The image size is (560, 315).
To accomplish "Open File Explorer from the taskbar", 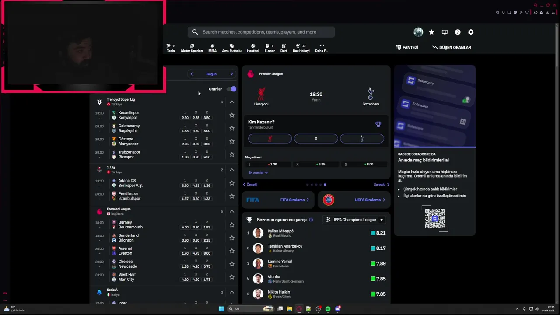I will 289,309.
